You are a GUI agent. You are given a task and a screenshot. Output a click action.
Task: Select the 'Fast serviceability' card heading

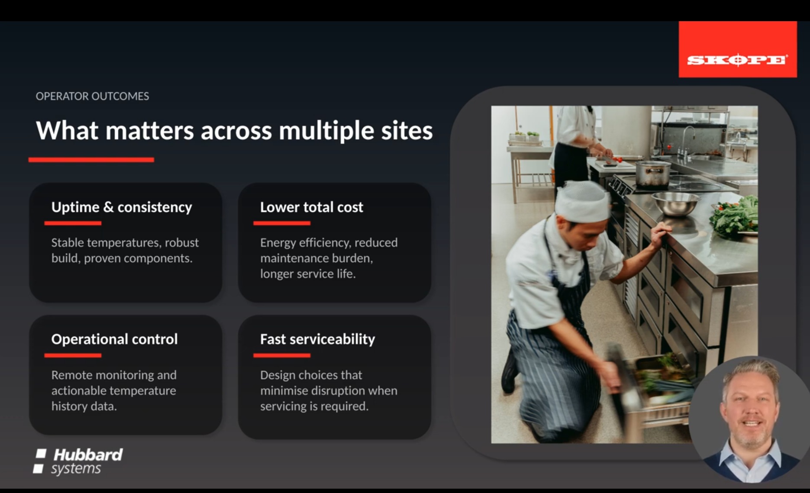pos(317,339)
